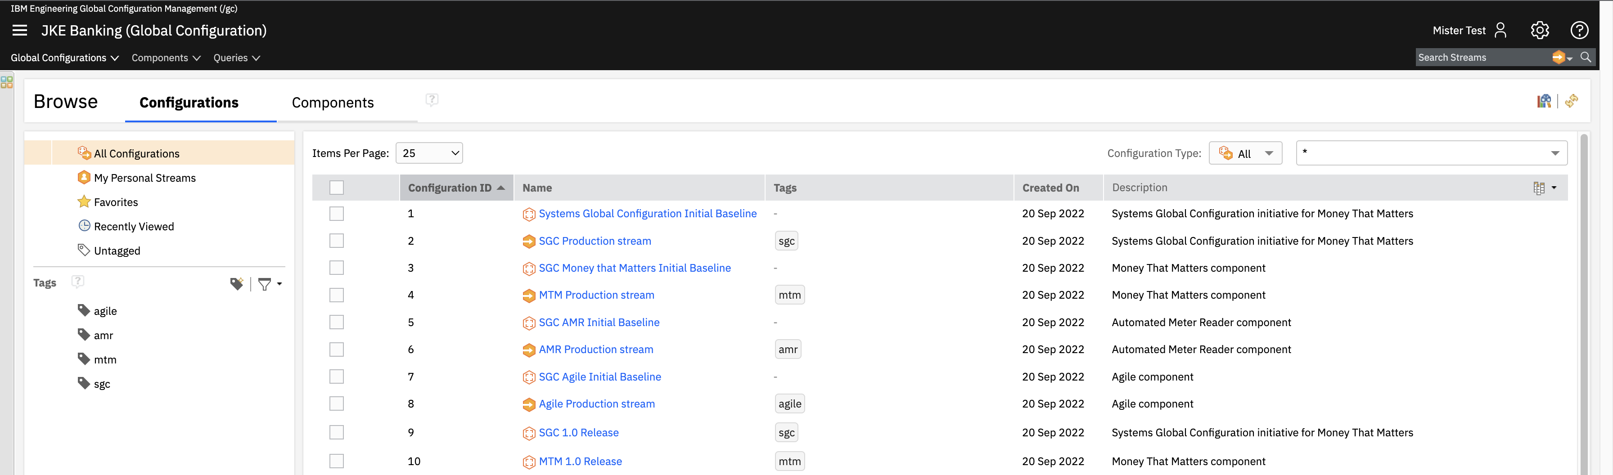The image size is (1613, 475).
Task: Open the hamburger navigation menu
Action: [19, 30]
